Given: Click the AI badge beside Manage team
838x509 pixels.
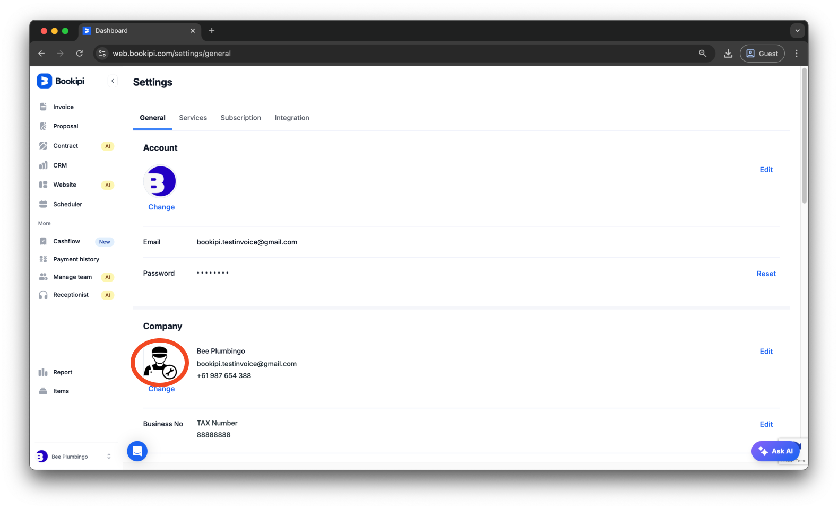Looking at the screenshot, I should [x=108, y=277].
